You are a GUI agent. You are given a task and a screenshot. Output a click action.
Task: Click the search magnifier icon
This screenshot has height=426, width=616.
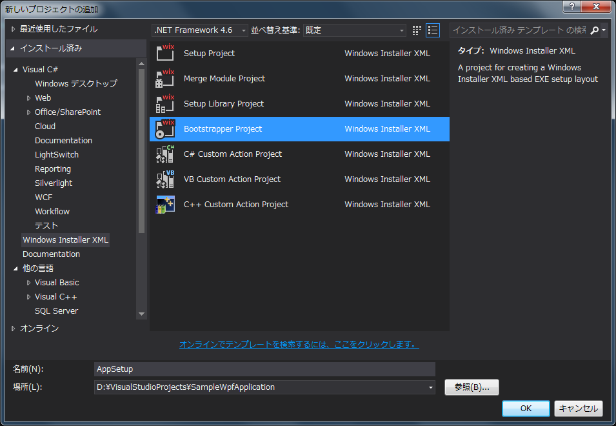(595, 30)
